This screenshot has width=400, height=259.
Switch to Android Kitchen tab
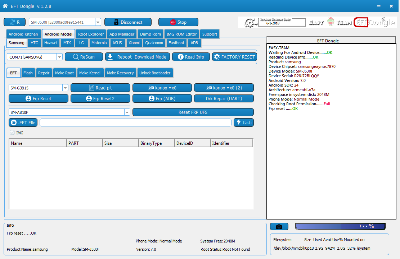pos(23,34)
